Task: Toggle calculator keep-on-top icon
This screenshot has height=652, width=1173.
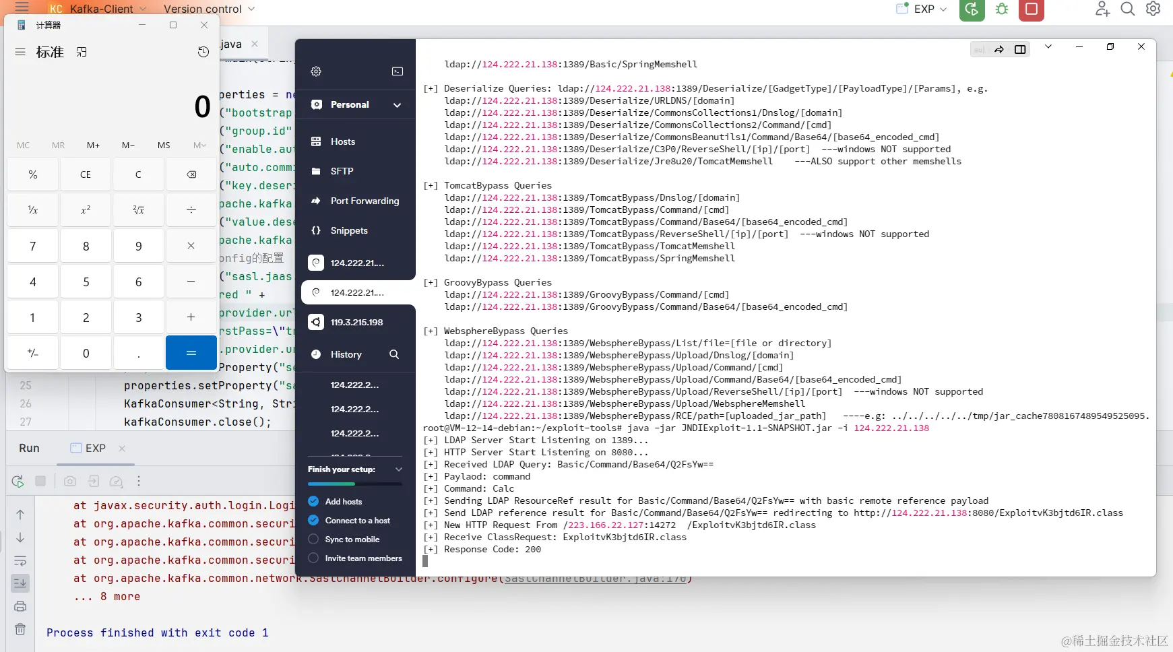Action: click(82, 52)
